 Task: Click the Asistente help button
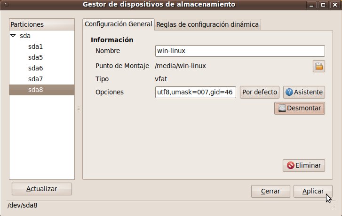click(x=304, y=92)
